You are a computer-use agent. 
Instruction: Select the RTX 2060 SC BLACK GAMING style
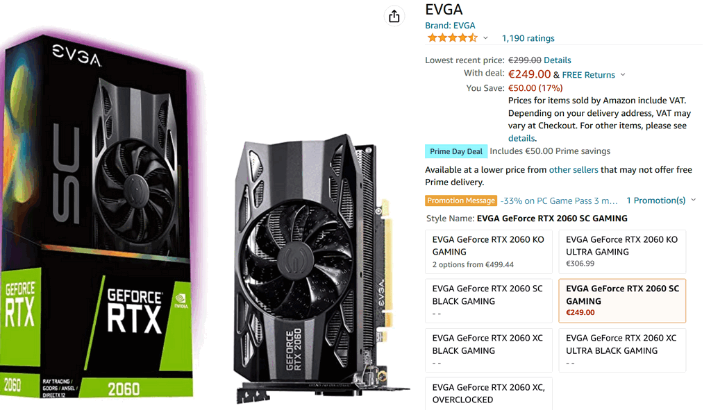click(488, 301)
